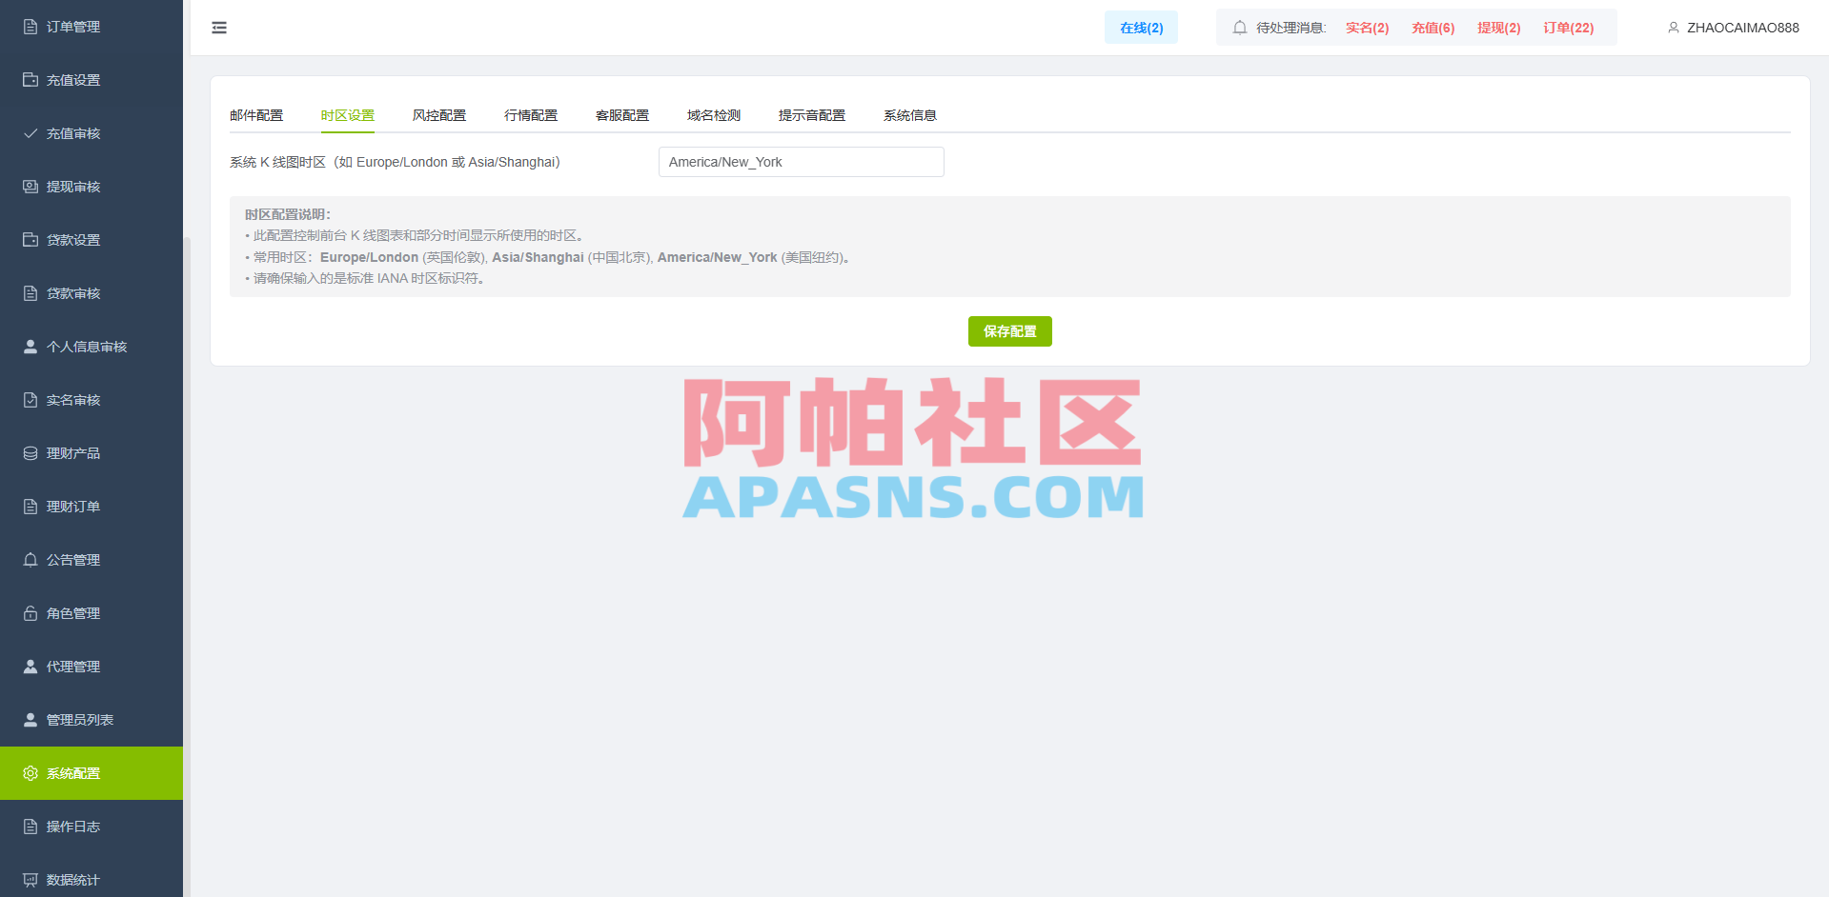The height and width of the screenshot is (897, 1829).
Task: Click the user avatar icon
Action: point(1673,28)
